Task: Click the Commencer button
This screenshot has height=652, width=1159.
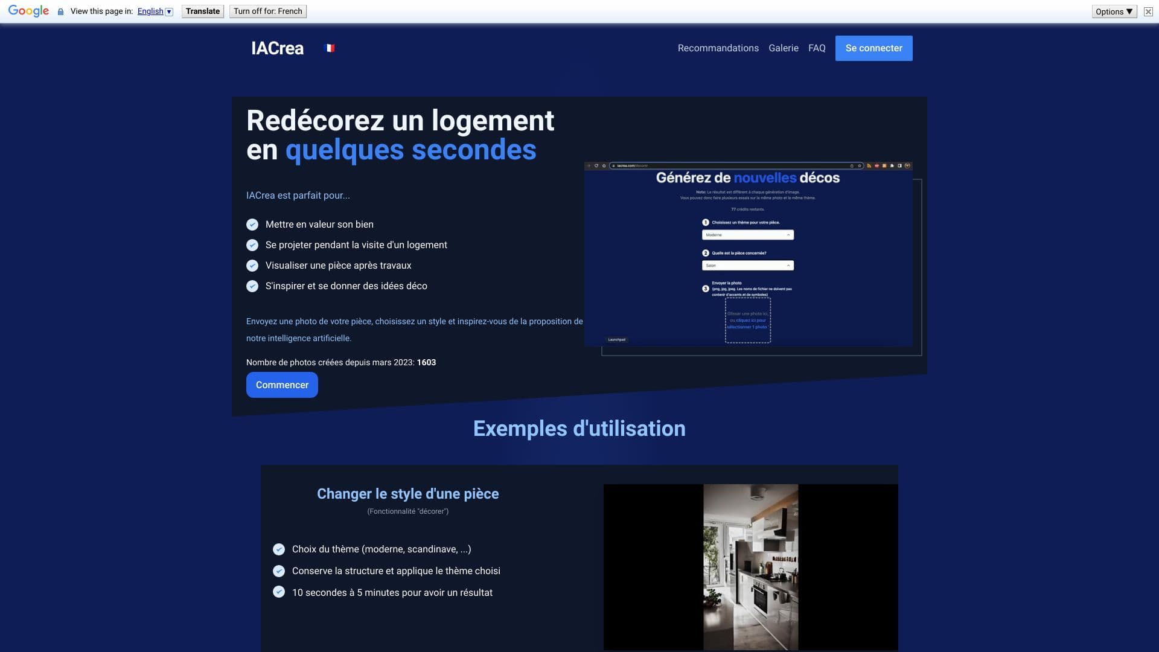Action: (281, 385)
